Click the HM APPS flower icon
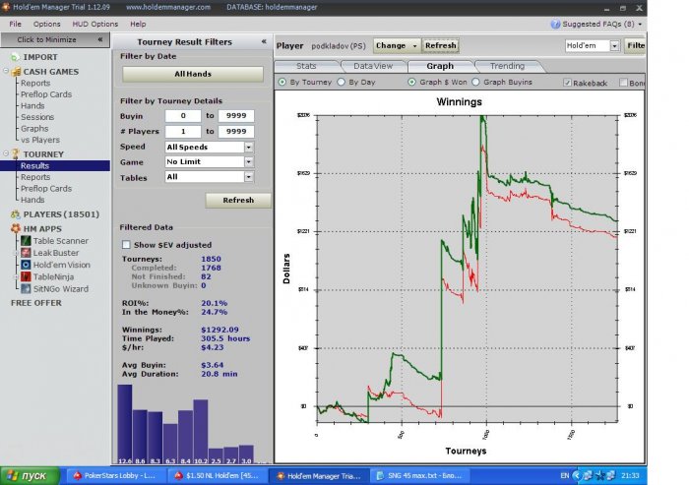The width and height of the screenshot is (689, 485). (16, 228)
